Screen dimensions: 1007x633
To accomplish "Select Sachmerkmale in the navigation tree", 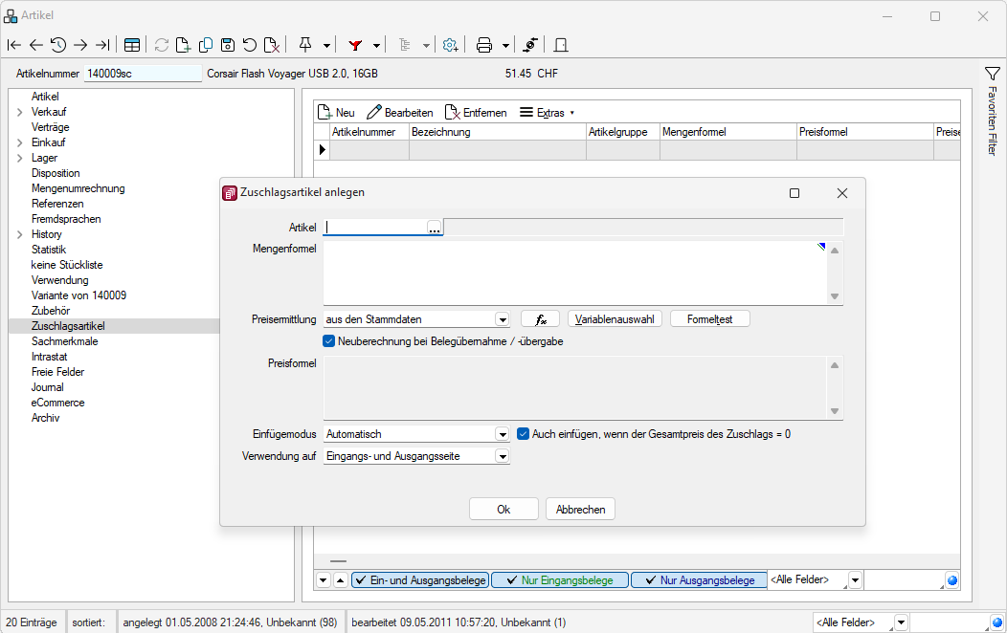I will pyautogui.click(x=65, y=341).
